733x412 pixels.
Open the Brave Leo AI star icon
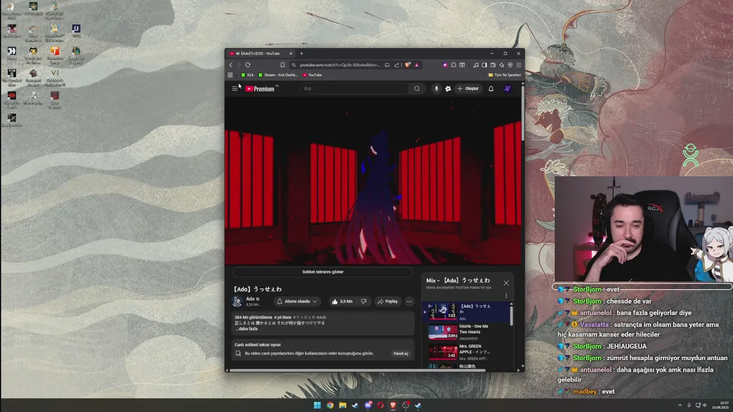pyautogui.click(x=502, y=65)
